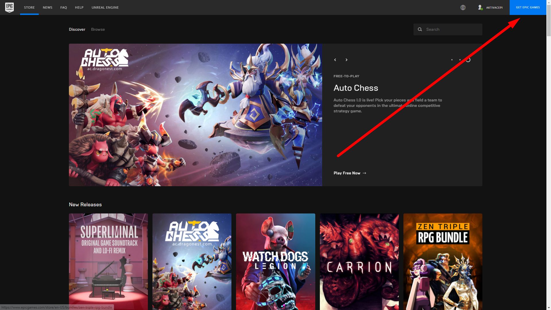Select the active third carousel indicator
This screenshot has width=551, height=310.
[468, 60]
